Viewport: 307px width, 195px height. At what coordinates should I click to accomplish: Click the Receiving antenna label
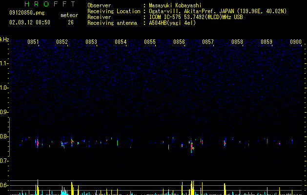[x=112, y=23]
